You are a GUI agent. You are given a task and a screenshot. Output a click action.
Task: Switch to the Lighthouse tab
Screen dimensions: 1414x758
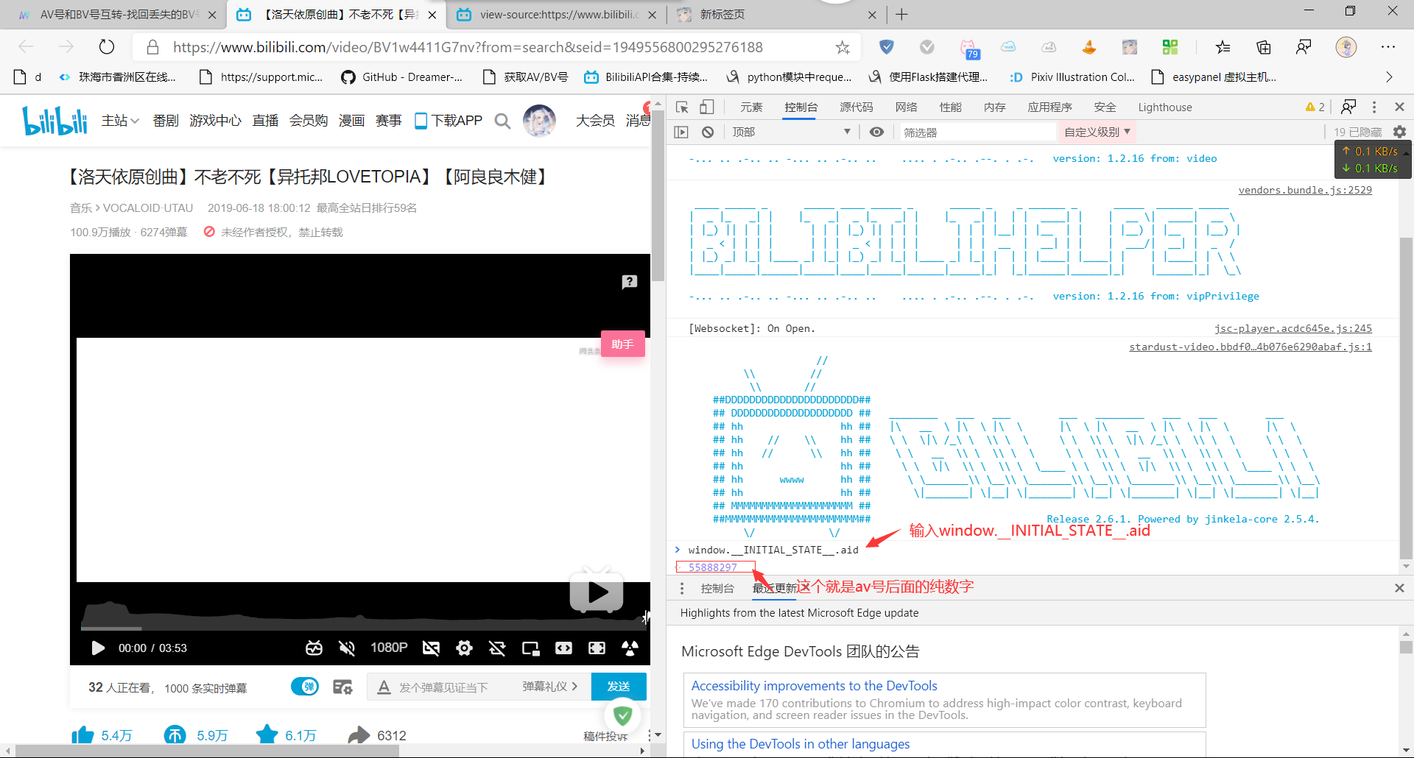(x=1165, y=107)
